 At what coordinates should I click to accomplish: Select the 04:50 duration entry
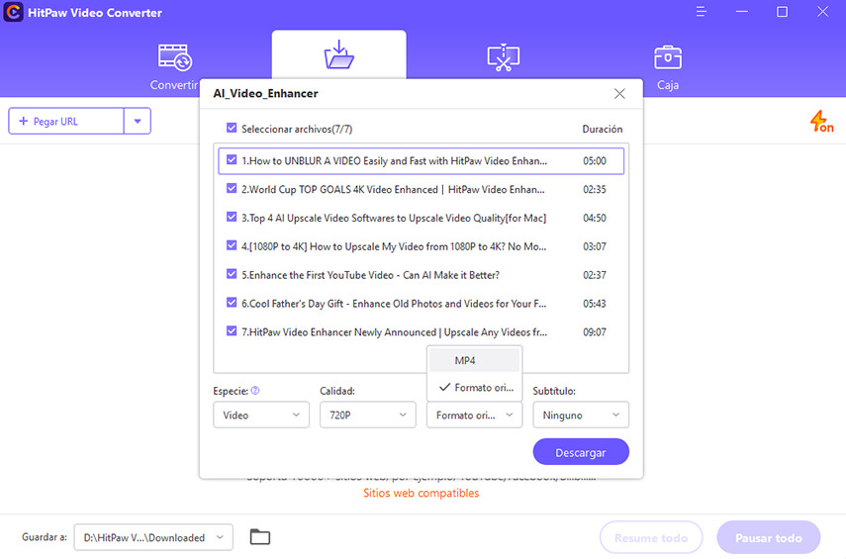point(595,218)
